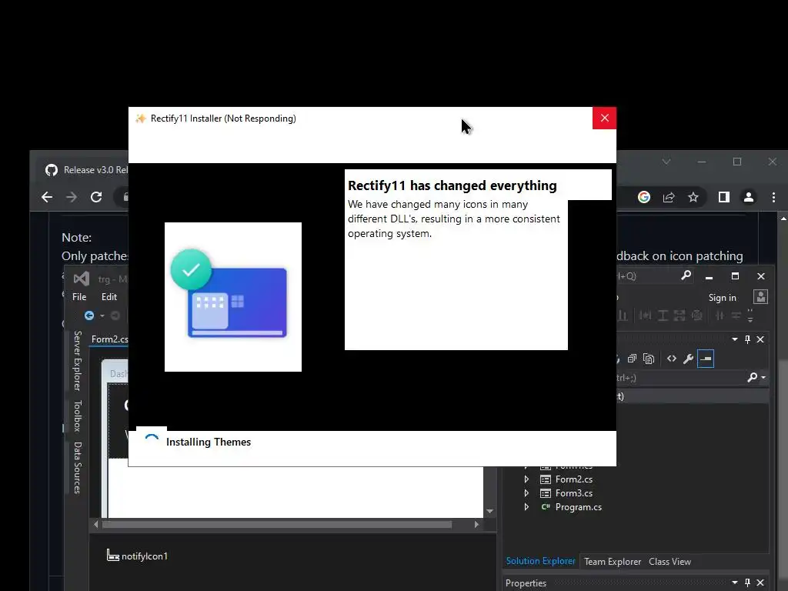The width and height of the screenshot is (788, 591).
Task: Switch to the Class View tab
Action: pyautogui.click(x=670, y=561)
